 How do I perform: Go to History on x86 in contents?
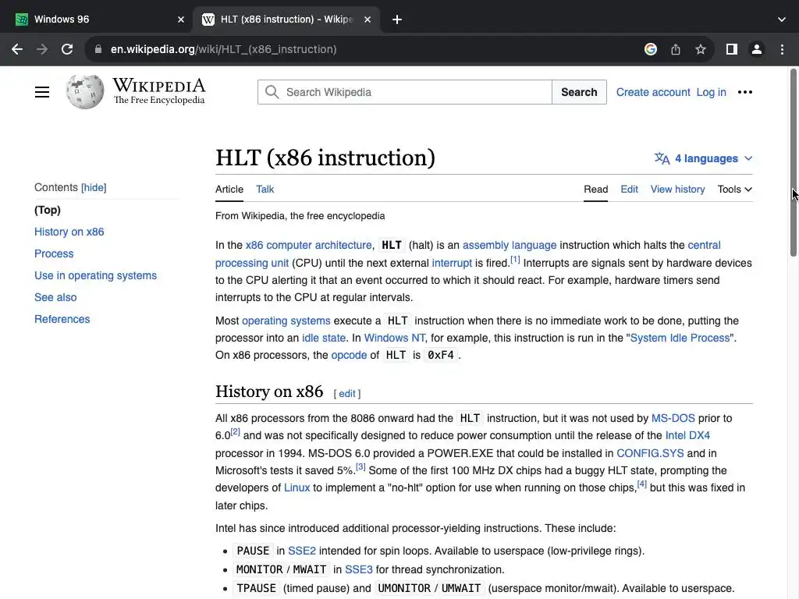pyautogui.click(x=69, y=232)
